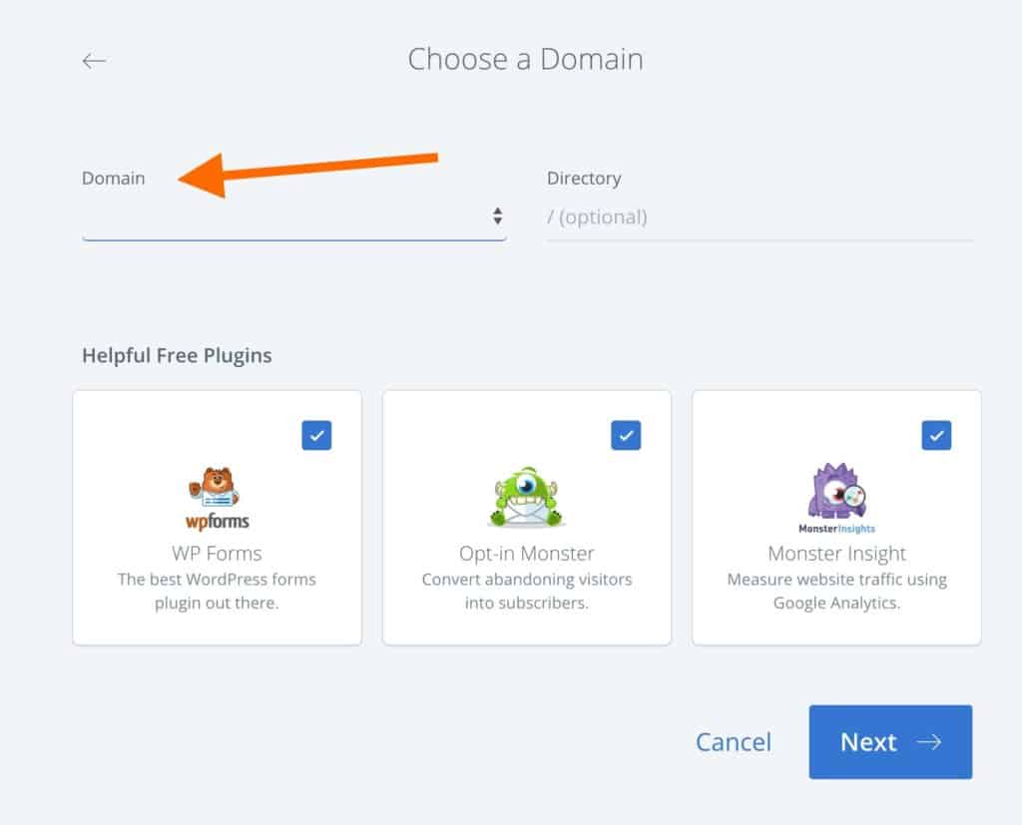1022x825 pixels.
Task: Click the Directory optional input field
Action: [760, 217]
